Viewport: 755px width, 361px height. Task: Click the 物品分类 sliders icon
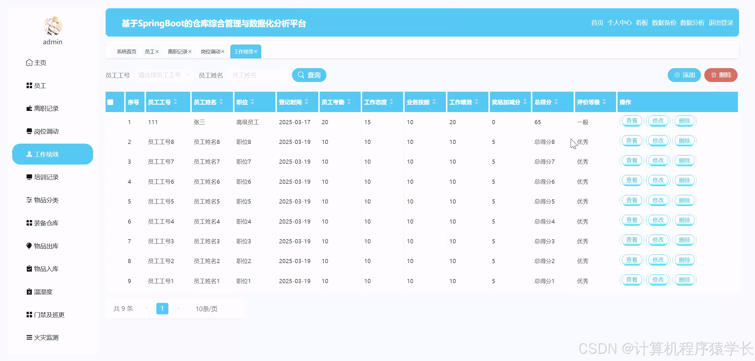29,200
